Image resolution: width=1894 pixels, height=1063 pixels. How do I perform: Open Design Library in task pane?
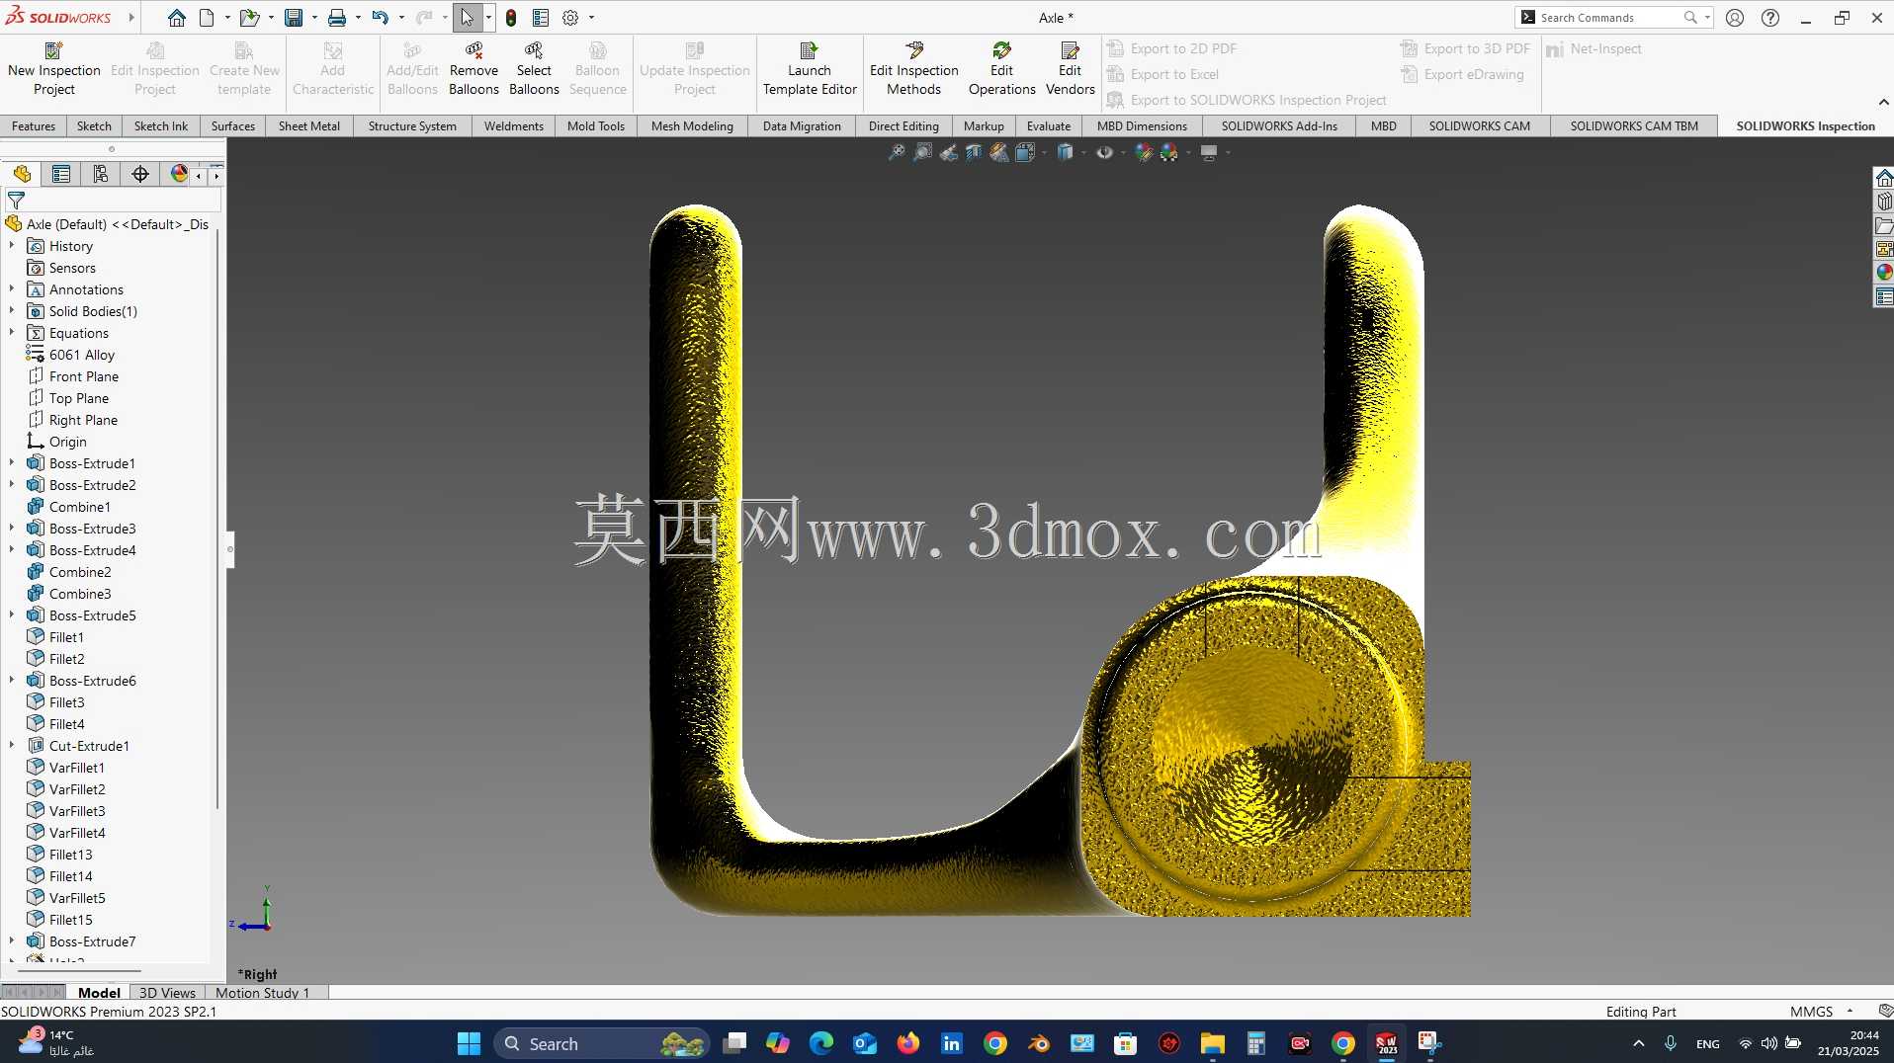pos(1884,202)
